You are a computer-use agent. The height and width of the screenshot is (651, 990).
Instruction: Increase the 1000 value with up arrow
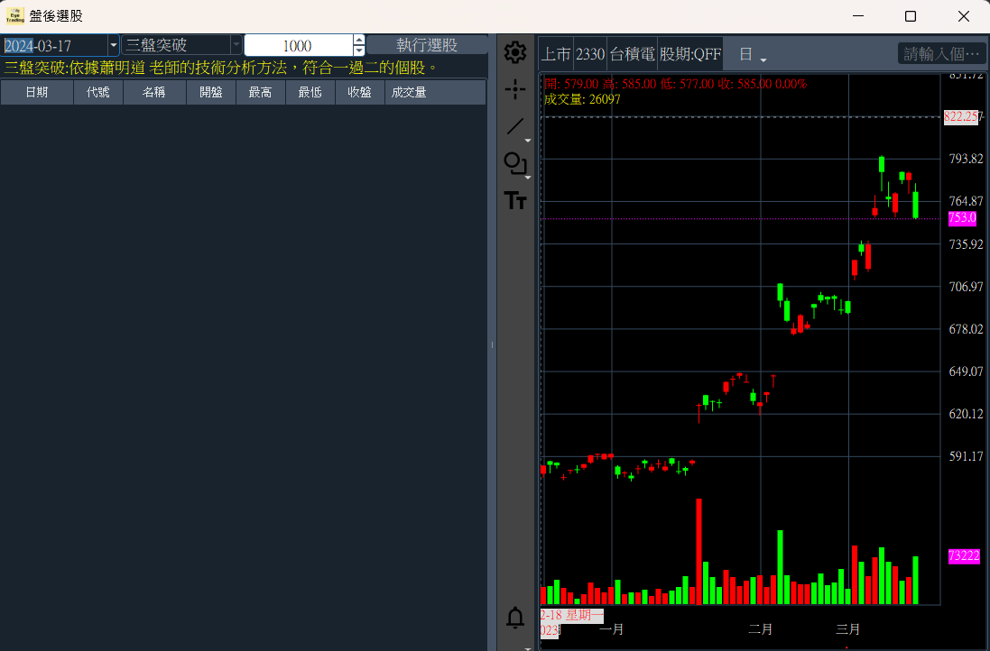[x=359, y=40]
